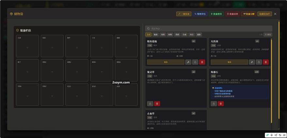Delete 炼器石 with the trash icon
This screenshot has width=287, height=138.
point(221,104)
